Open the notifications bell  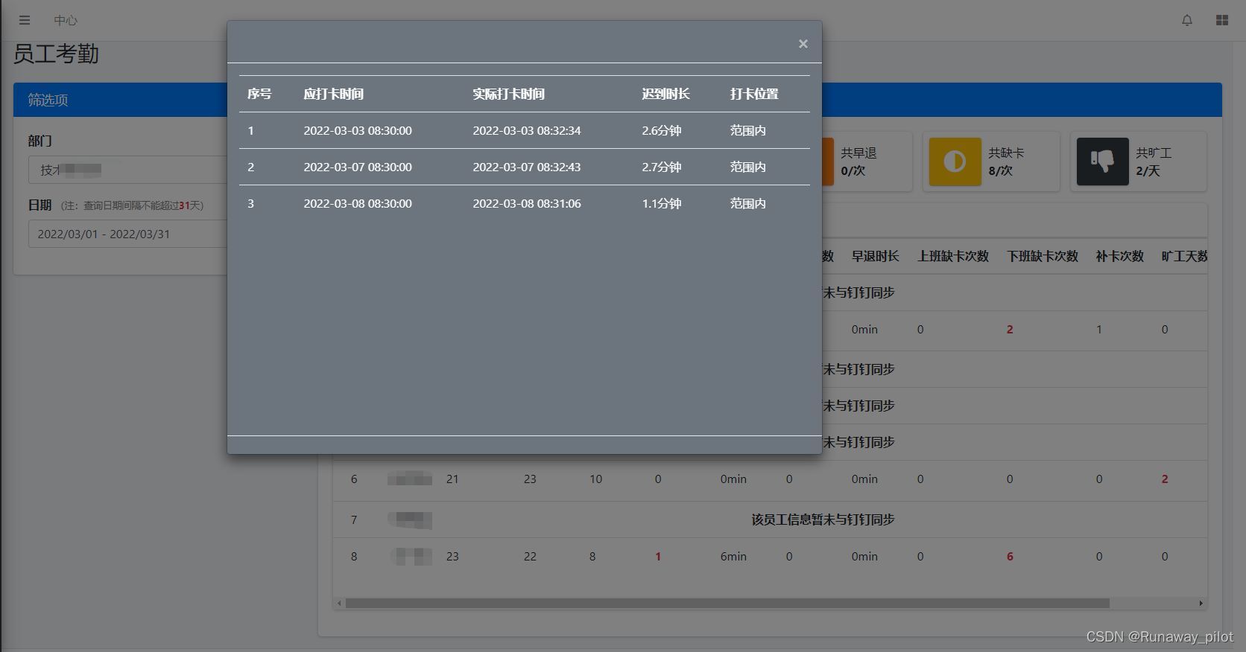[x=1187, y=20]
